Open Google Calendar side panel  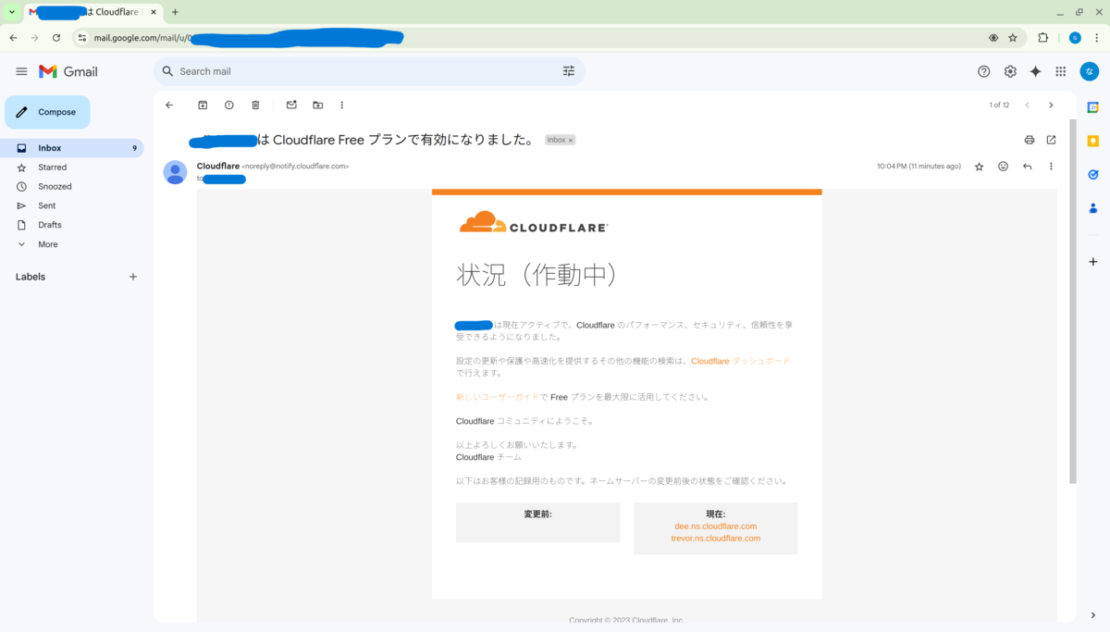point(1093,107)
